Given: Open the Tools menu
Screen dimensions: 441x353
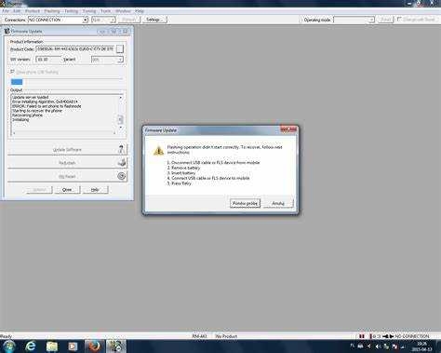Looking at the screenshot, I should tap(105, 11).
